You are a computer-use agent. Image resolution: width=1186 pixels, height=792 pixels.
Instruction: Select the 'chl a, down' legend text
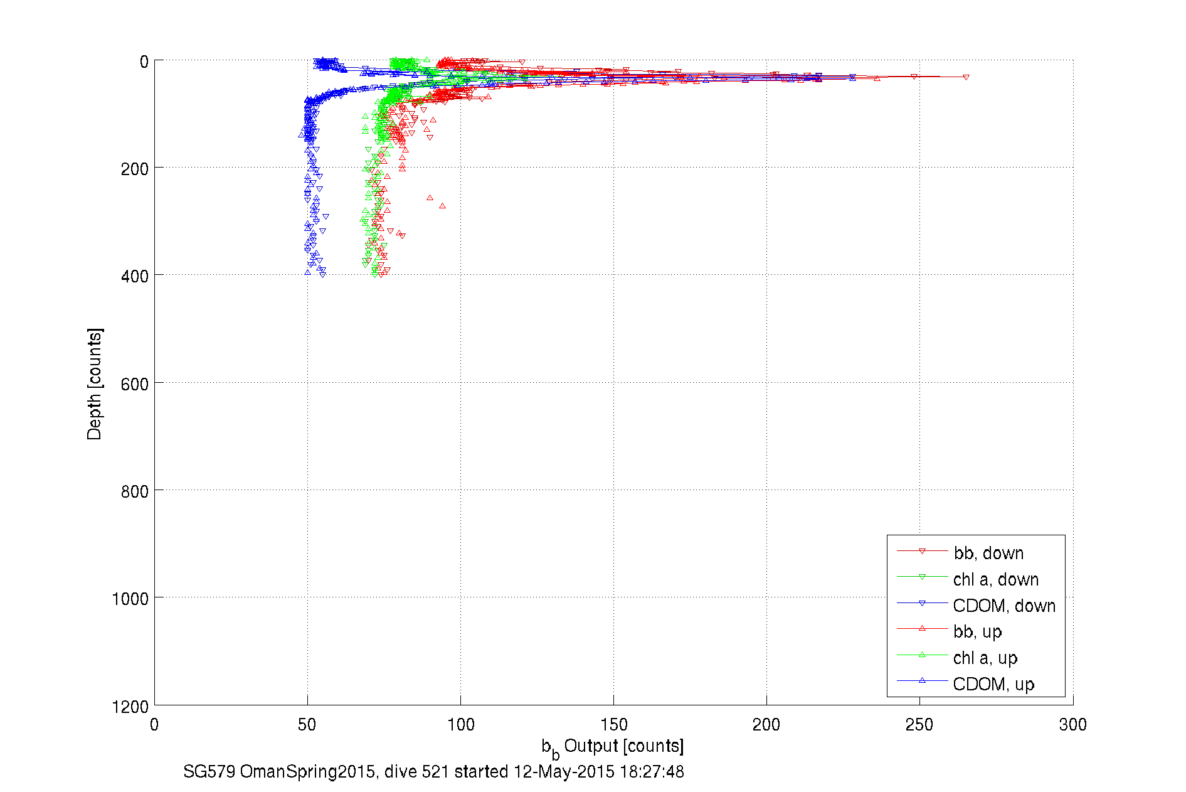(996, 579)
